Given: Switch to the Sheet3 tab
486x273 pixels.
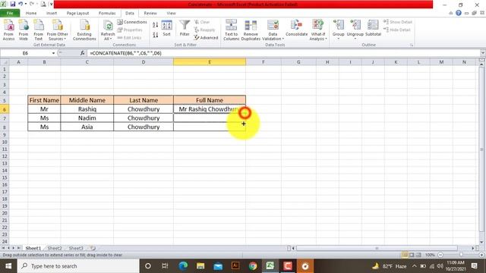Looking at the screenshot, I should (76, 248).
